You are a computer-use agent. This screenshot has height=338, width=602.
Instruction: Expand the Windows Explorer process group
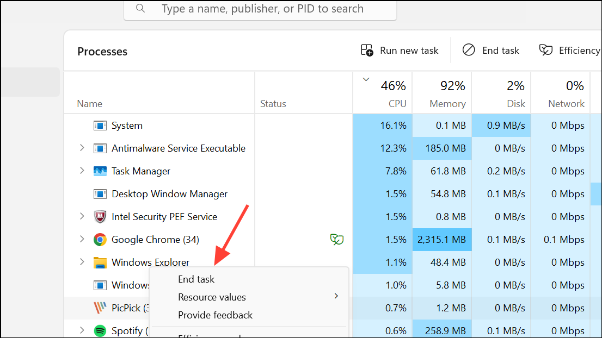82,262
